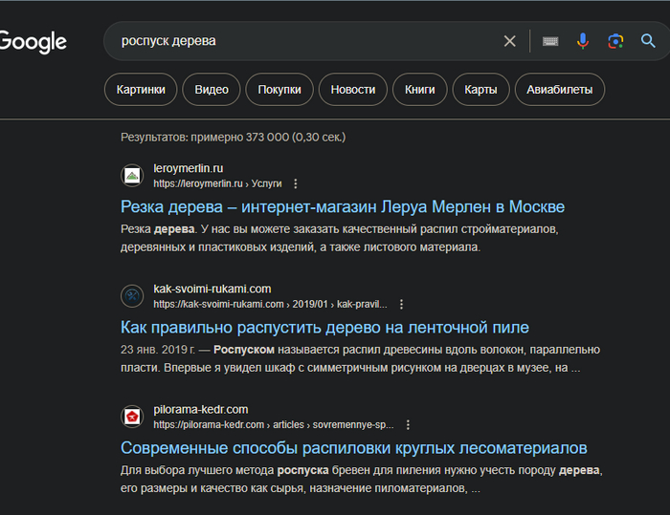Image resolution: width=670 pixels, height=515 pixels.
Task: Open three-dot menu for leroymerlin.ru result
Action: 296,183
